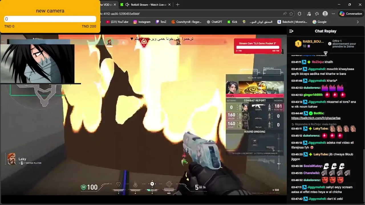Click the shield armor icon near 100
The width and height of the screenshot is (365, 205).
click(84, 187)
